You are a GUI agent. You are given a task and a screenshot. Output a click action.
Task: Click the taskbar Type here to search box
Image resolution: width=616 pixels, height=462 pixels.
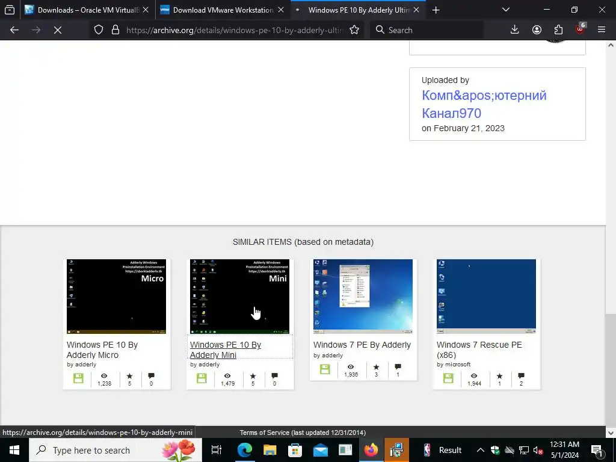coord(115,450)
